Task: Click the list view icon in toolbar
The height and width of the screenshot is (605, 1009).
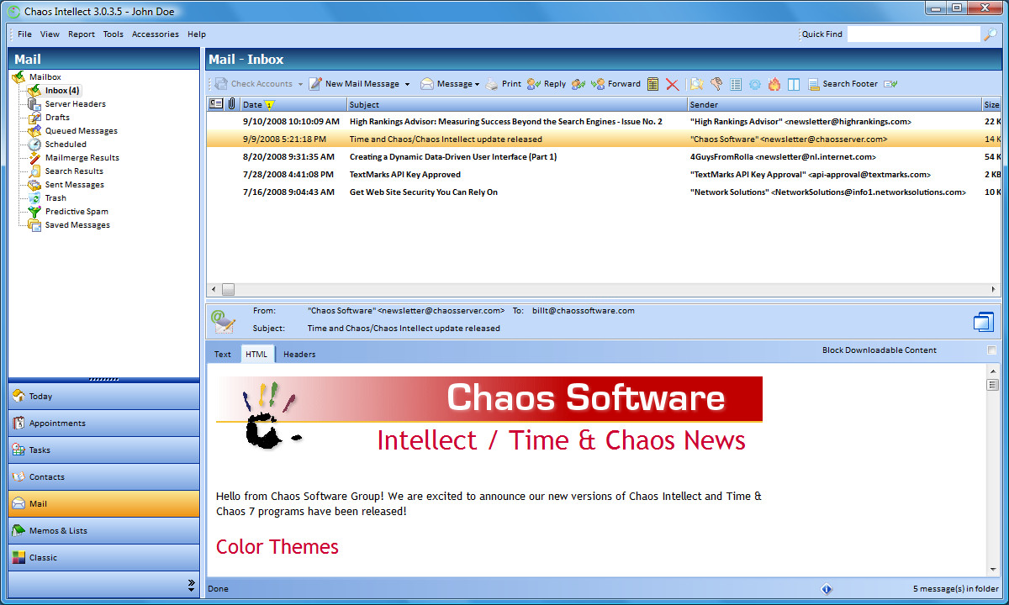Action: [x=736, y=84]
